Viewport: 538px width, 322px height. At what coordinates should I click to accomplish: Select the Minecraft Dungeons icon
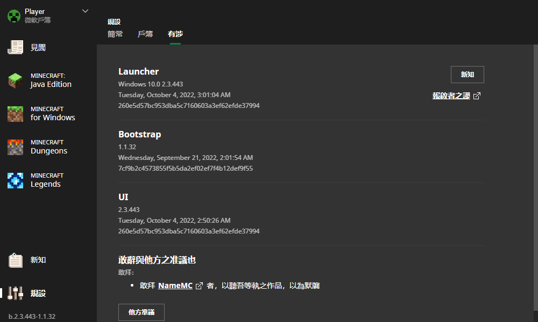pyautogui.click(x=16, y=147)
